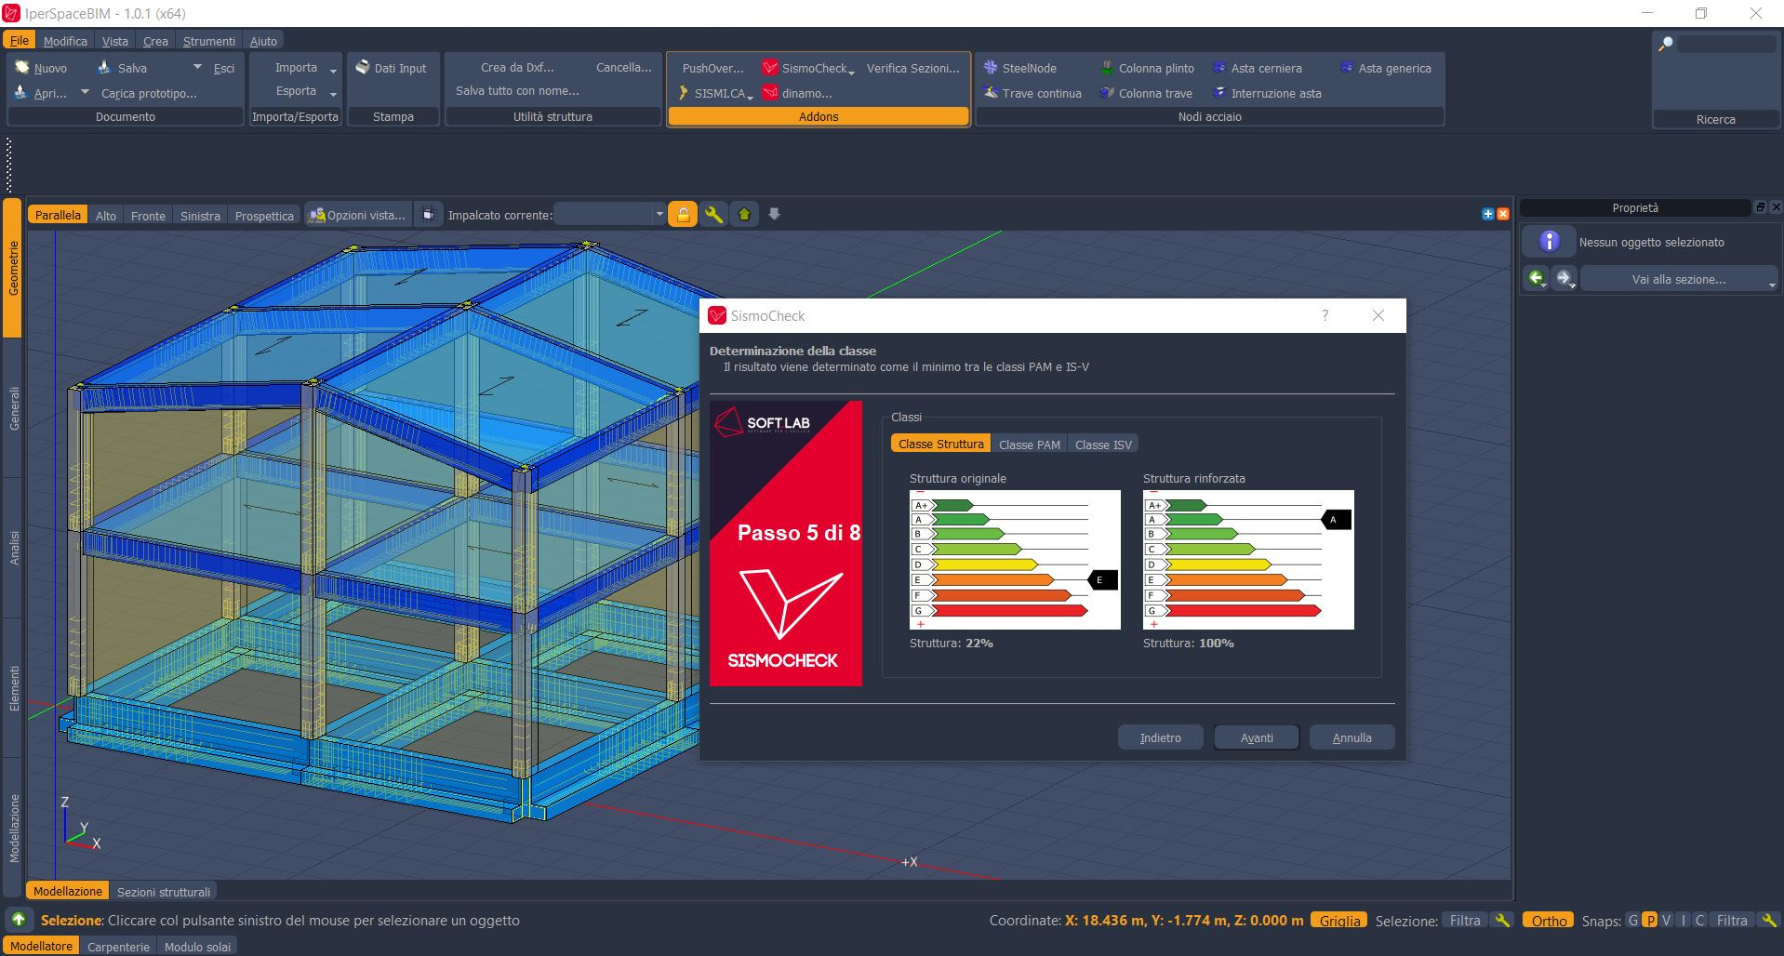Open the Geometrie vertical side tab

click(13, 269)
